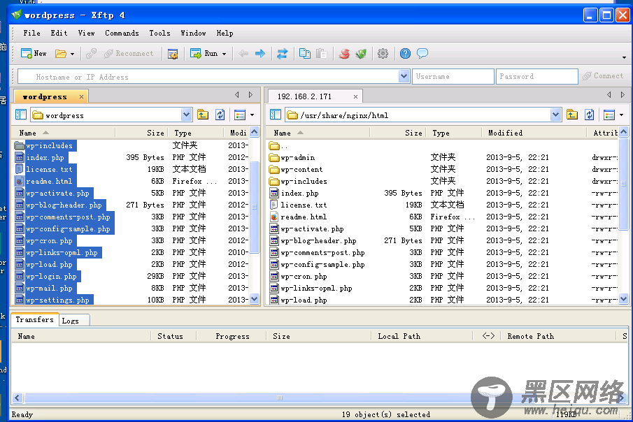Click the green Xftp toolbar icon
Viewport: 633px width, 422px height.
pos(361,53)
